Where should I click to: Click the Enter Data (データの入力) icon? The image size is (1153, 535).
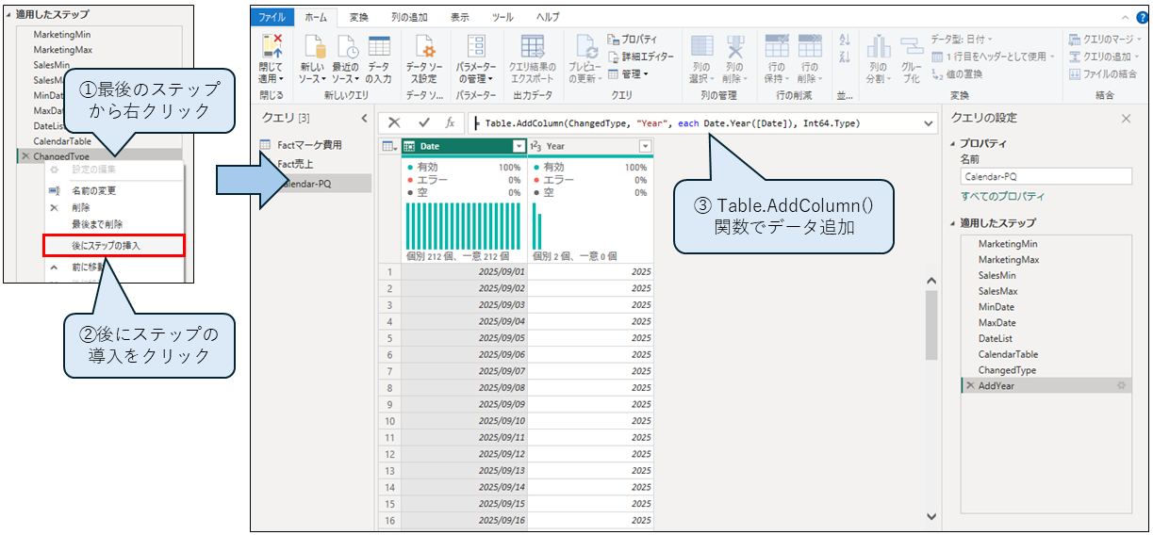click(379, 53)
